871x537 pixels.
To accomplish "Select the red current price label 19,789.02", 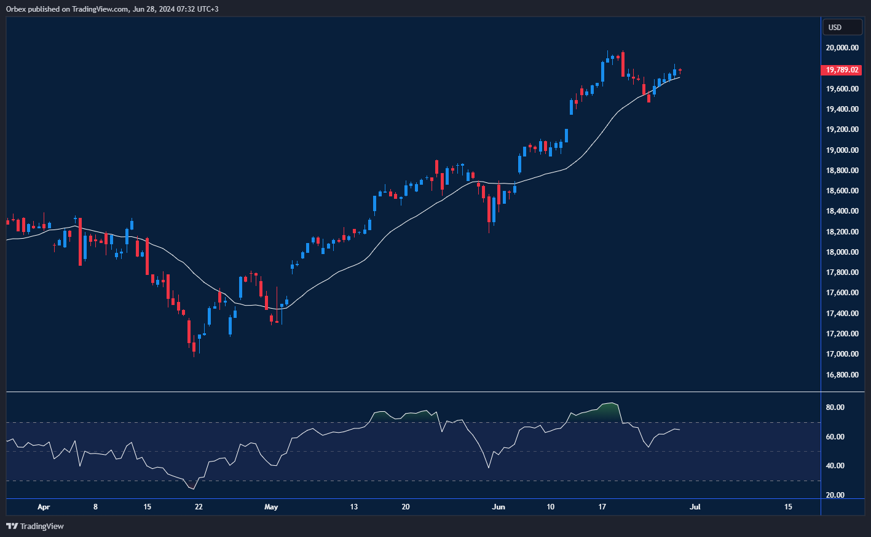I will click(841, 70).
